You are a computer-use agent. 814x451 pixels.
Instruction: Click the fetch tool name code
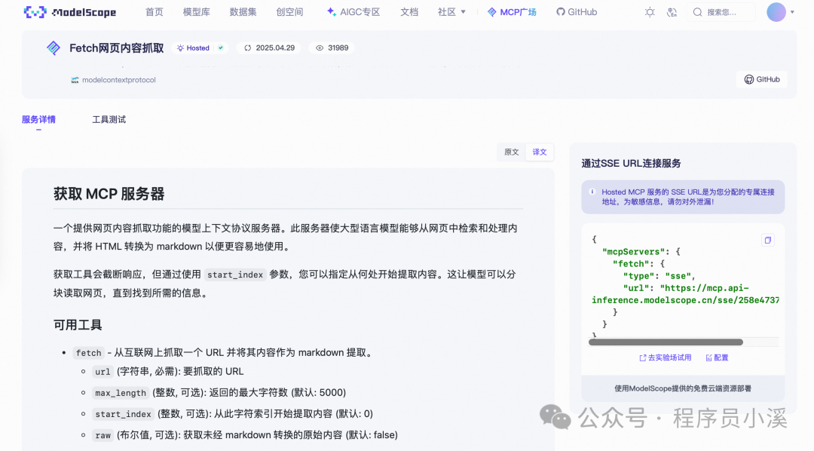click(x=89, y=353)
